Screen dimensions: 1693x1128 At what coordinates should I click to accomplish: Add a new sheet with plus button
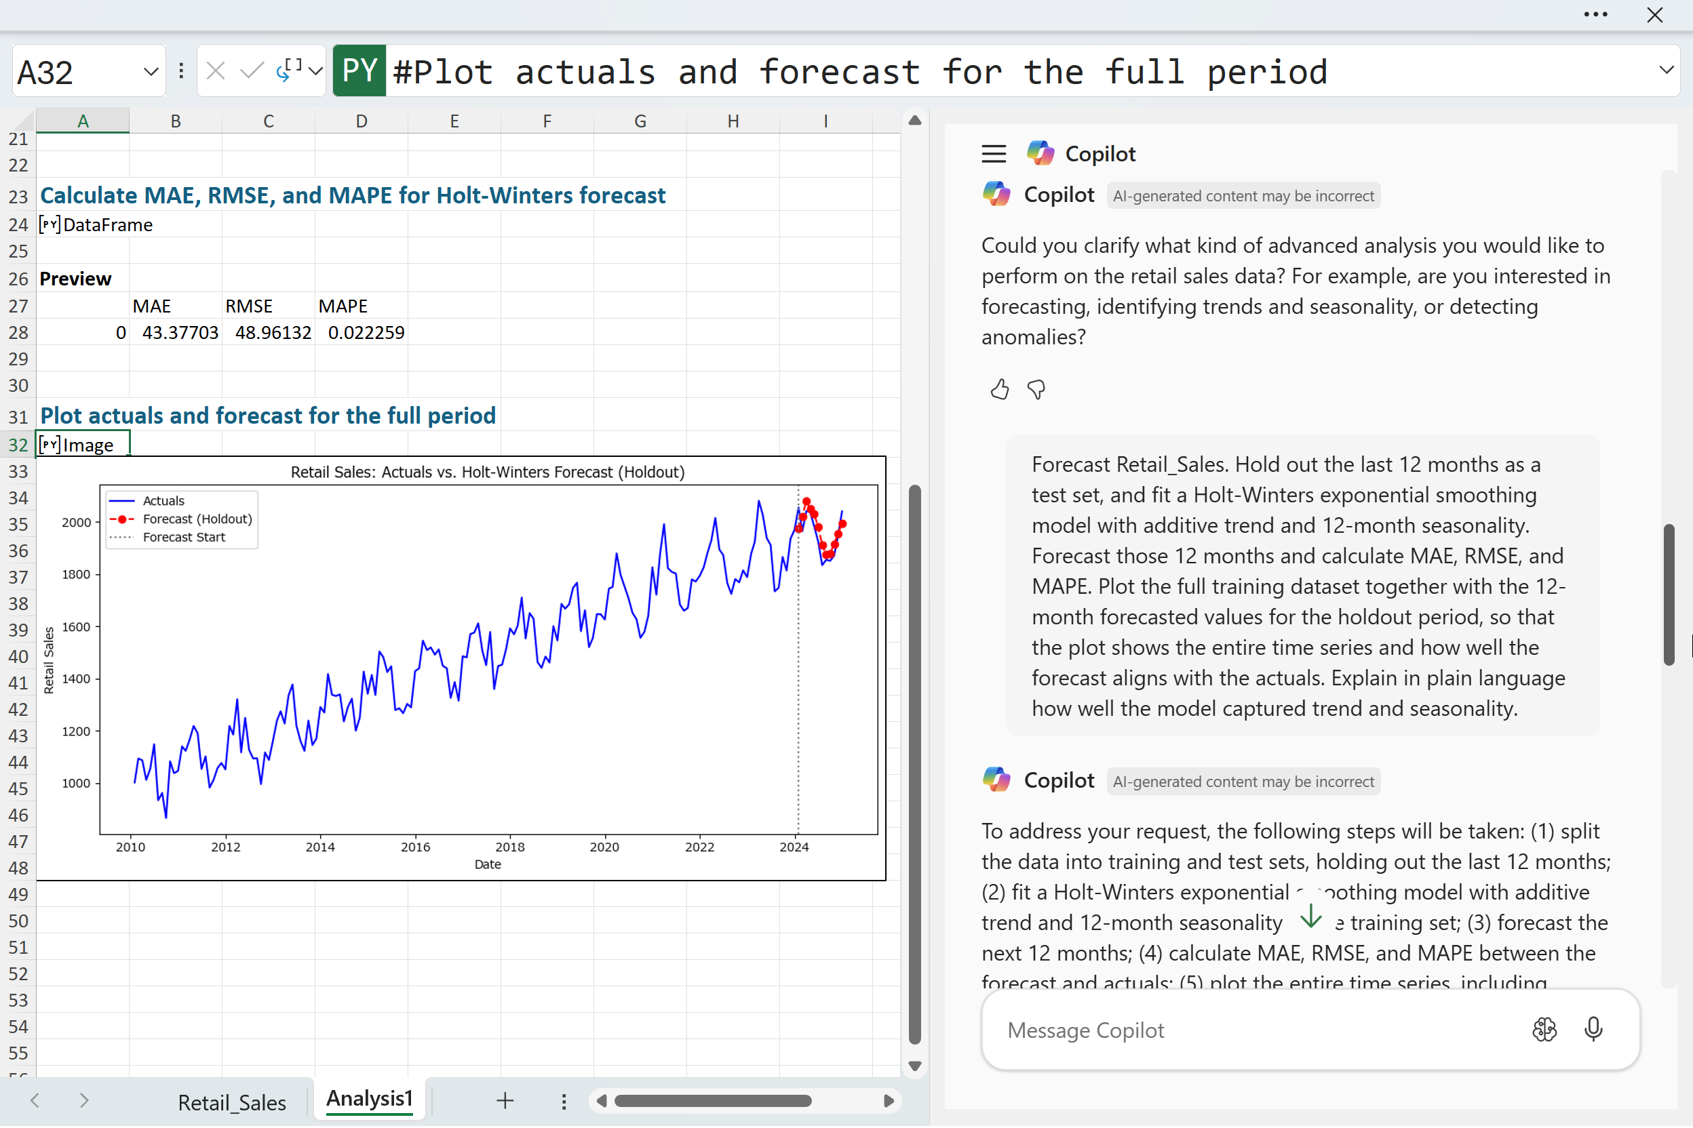click(505, 1100)
